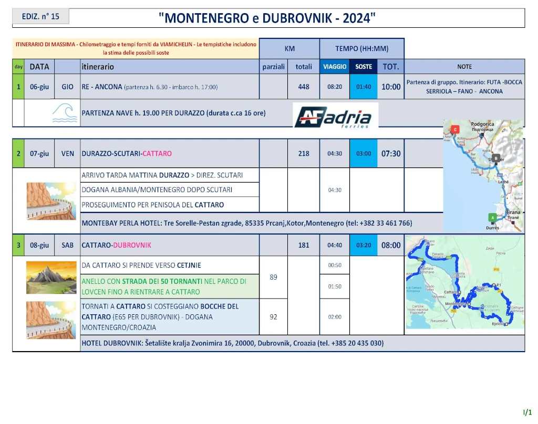Open the Durres to Podgorica route map

[483, 176]
